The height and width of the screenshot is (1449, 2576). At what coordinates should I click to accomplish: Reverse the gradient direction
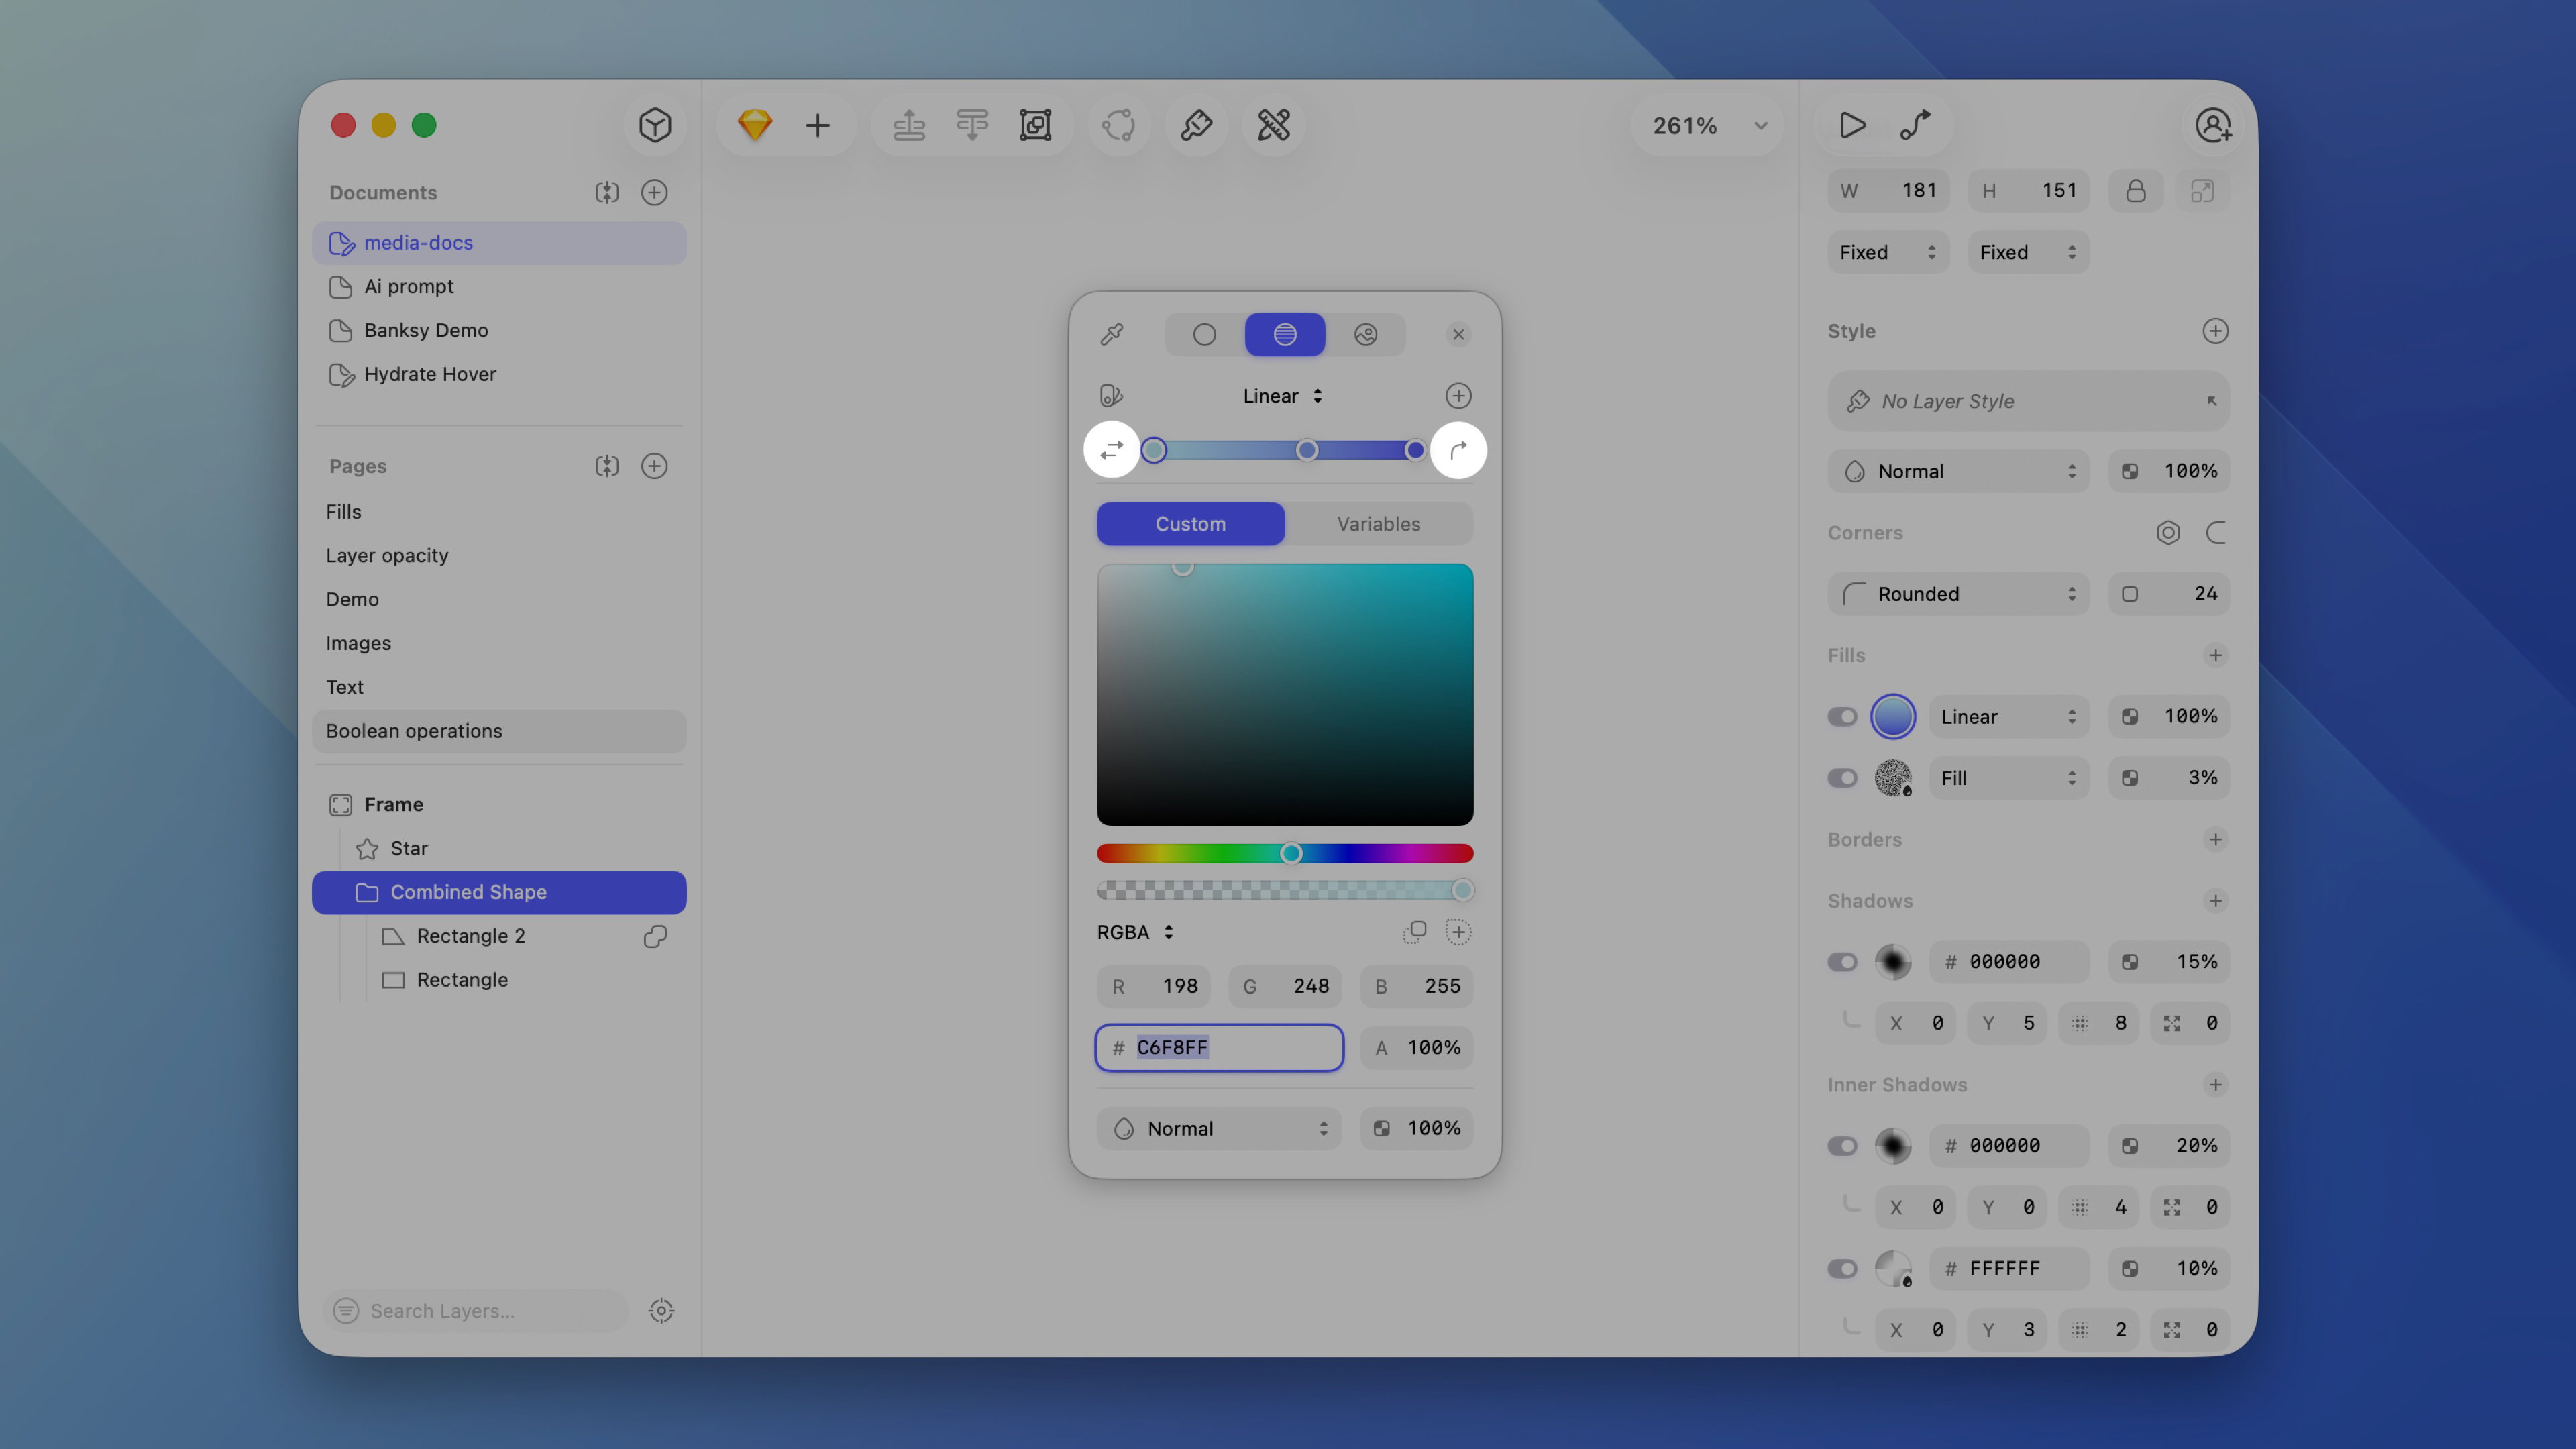click(x=1111, y=449)
